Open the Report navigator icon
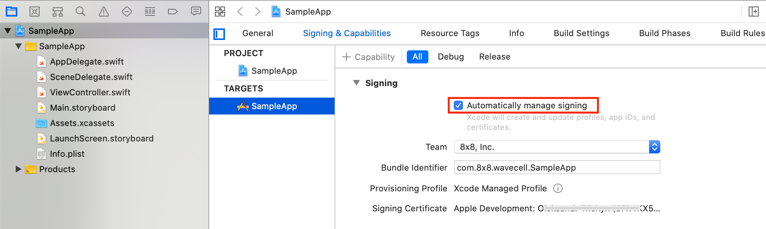Image resolution: width=766 pixels, height=229 pixels. point(196,11)
